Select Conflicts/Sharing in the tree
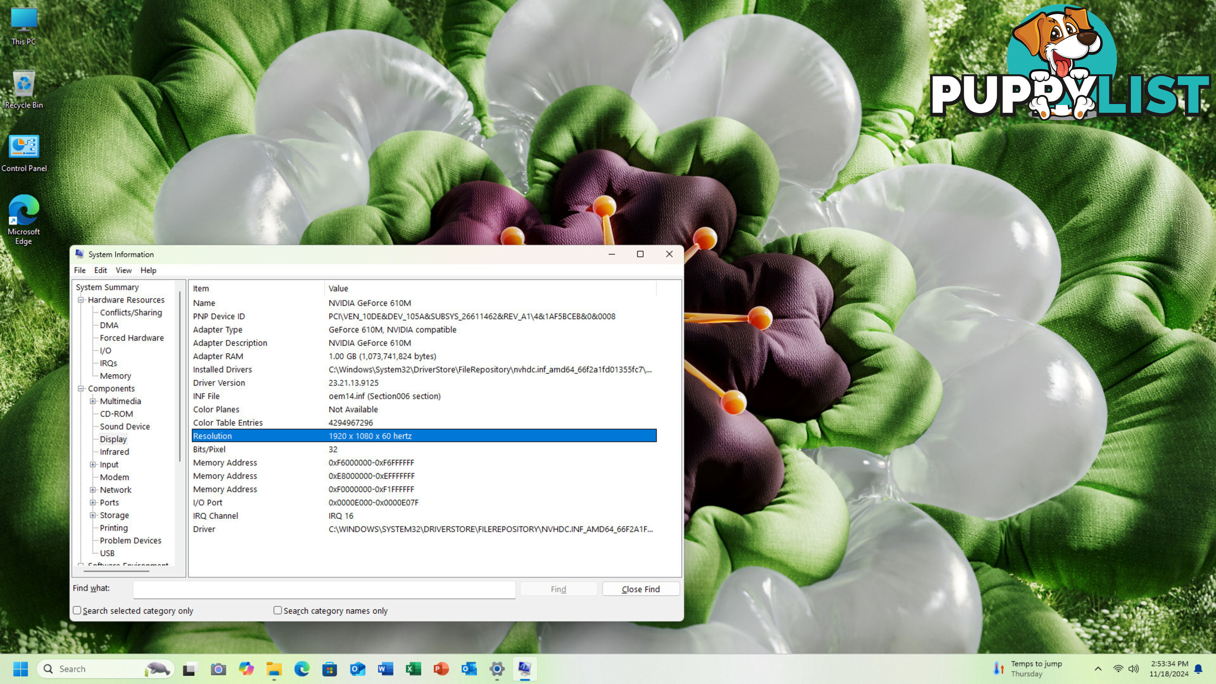 [131, 313]
